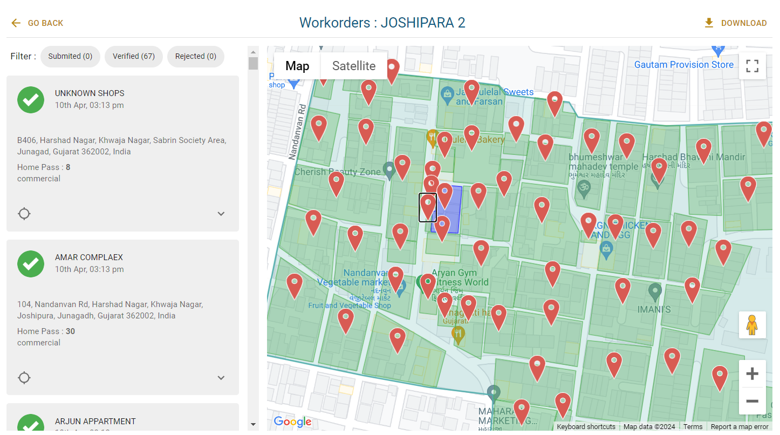Click the UNKNOWN SHOPS title text

pyautogui.click(x=90, y=93)
